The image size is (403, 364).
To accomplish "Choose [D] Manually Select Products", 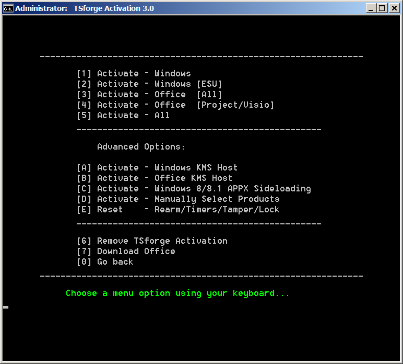I will coord(178,199).
